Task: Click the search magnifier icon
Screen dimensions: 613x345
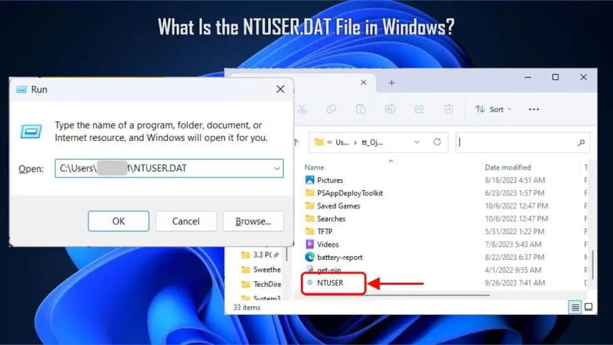Action: tap(581, 143)
